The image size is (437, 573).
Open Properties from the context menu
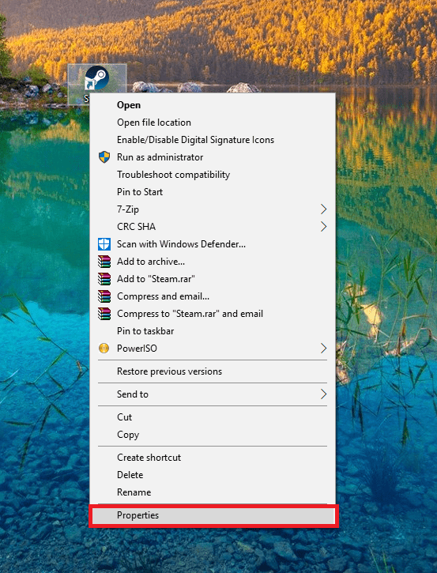[213, 515]
